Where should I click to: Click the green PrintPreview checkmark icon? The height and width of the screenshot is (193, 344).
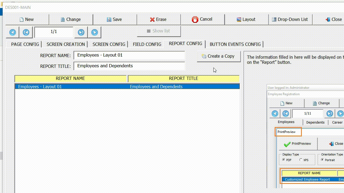tap(287, 144)
